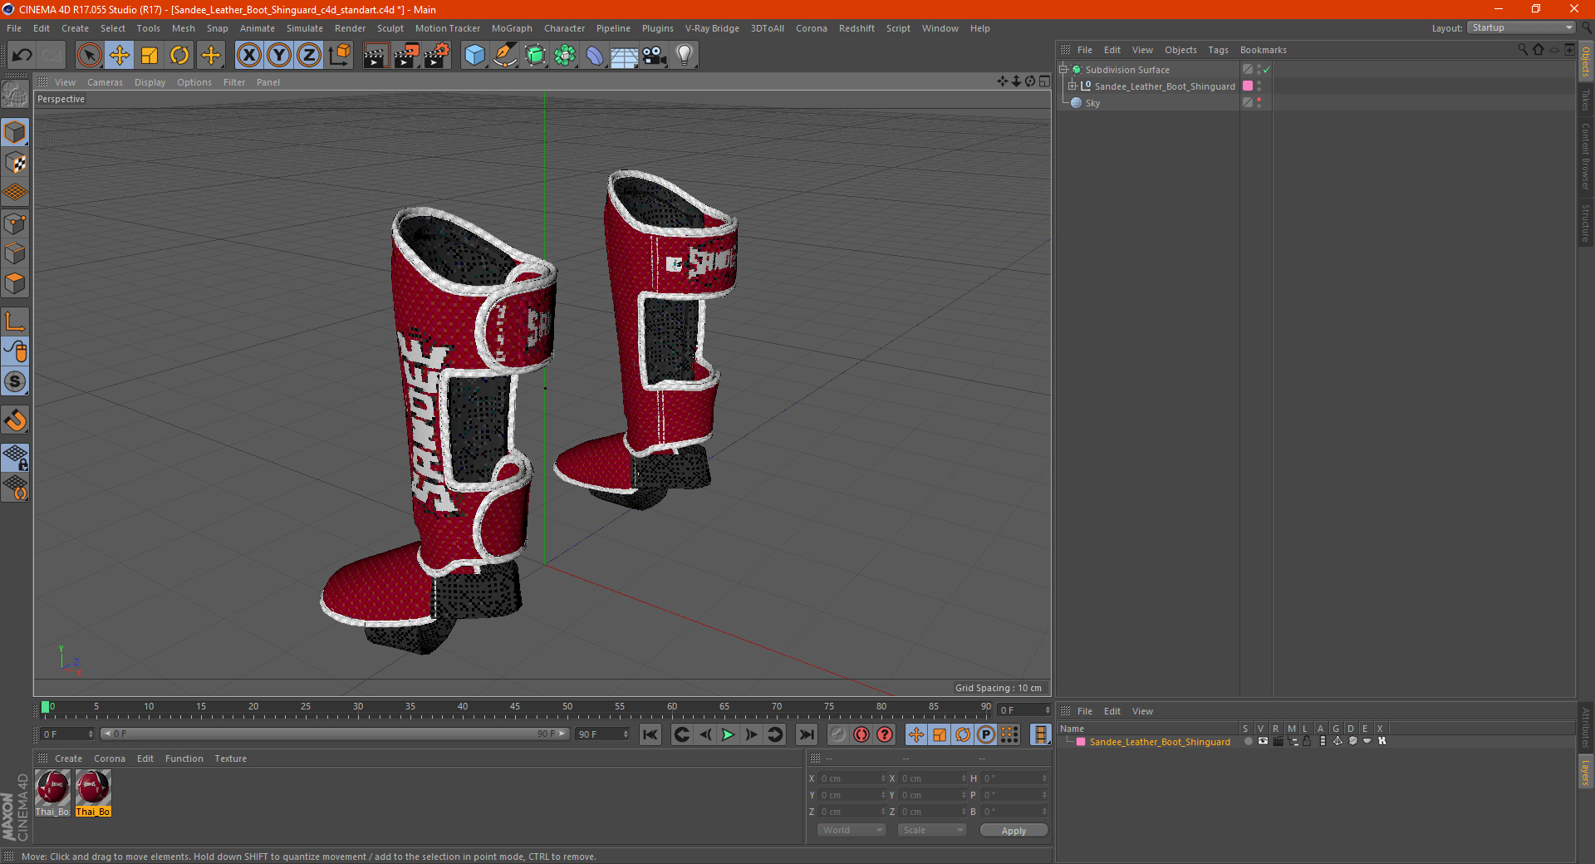This screenshot has width=1595, height=864.
Task: Switch to Texture mode icon
Action: [15, 163]
